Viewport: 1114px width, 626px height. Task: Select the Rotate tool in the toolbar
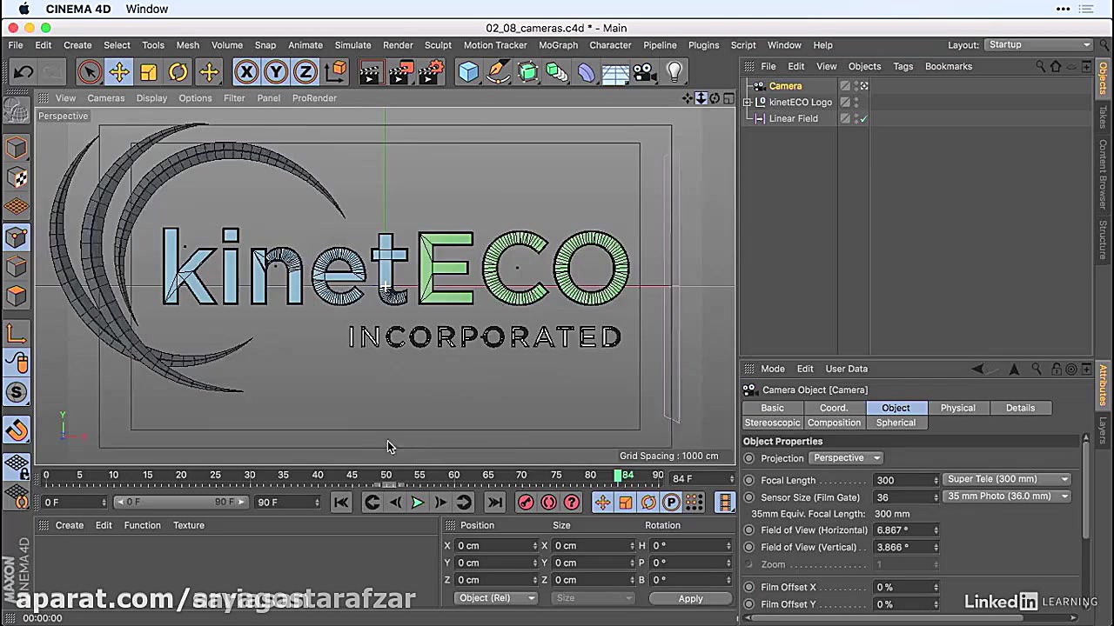click(178, 72)
